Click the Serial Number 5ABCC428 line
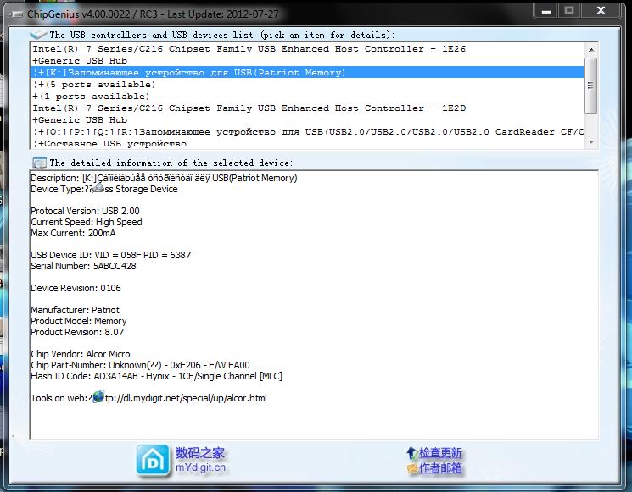 [83, 266]
